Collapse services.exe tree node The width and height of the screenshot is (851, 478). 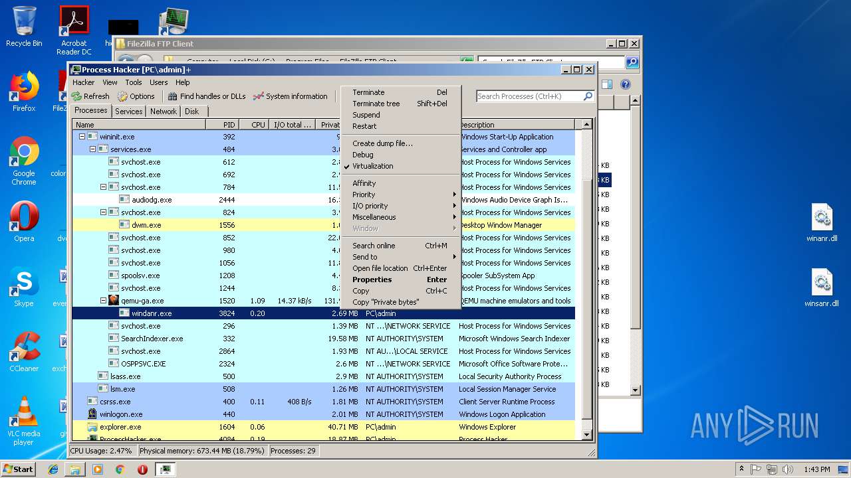[x=92, y=149]
